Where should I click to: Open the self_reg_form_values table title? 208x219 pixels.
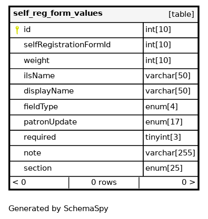click(58, 14)
